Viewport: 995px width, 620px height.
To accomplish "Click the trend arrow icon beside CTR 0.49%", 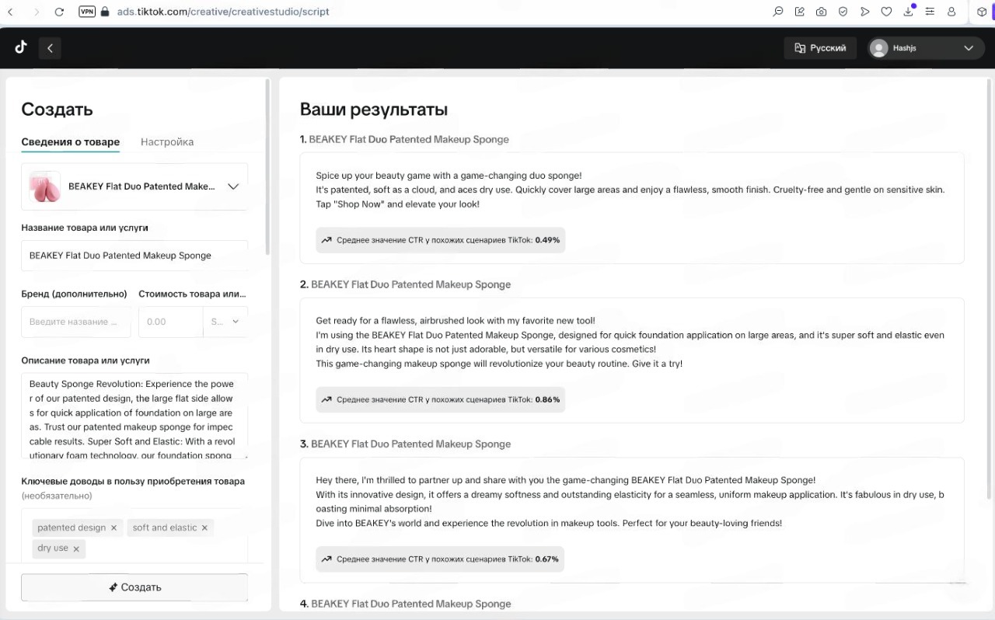I will pyautogui.click(x=326, y=240).
